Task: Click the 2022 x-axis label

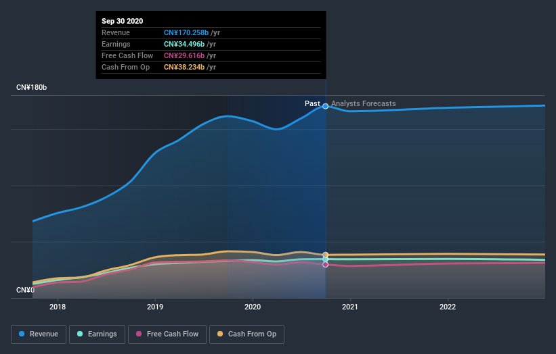Action: (x=448, y=307)
